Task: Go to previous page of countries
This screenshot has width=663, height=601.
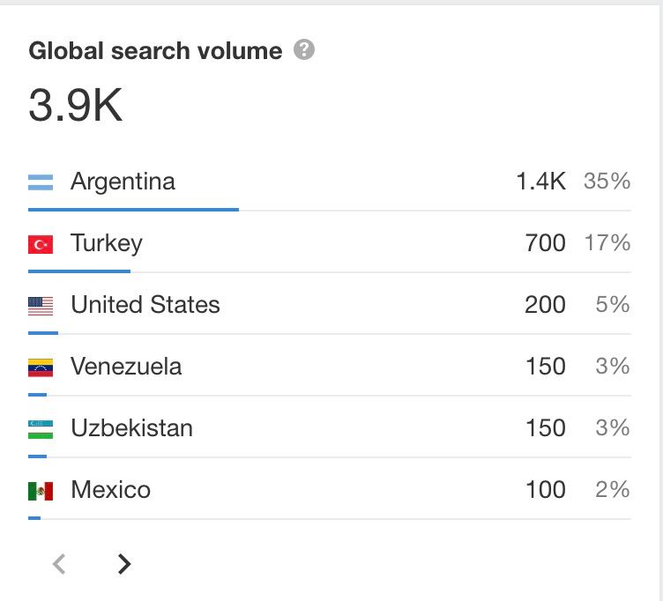Action: (59, 564)
